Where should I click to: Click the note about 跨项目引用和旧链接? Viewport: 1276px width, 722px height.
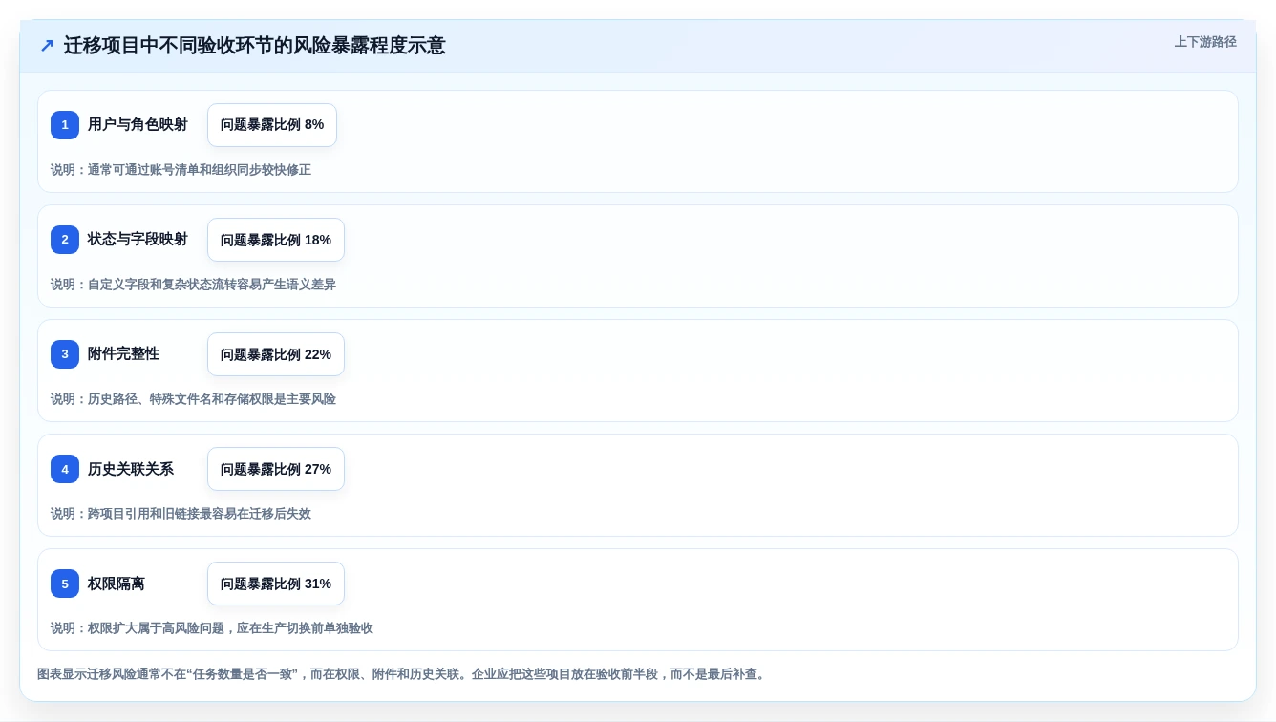(181, 514)
